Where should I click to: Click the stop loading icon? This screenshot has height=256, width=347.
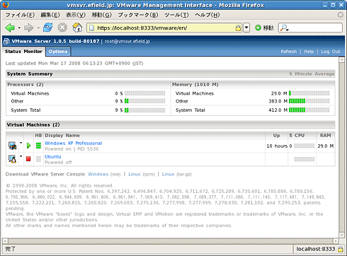click(x=62, y=28)
